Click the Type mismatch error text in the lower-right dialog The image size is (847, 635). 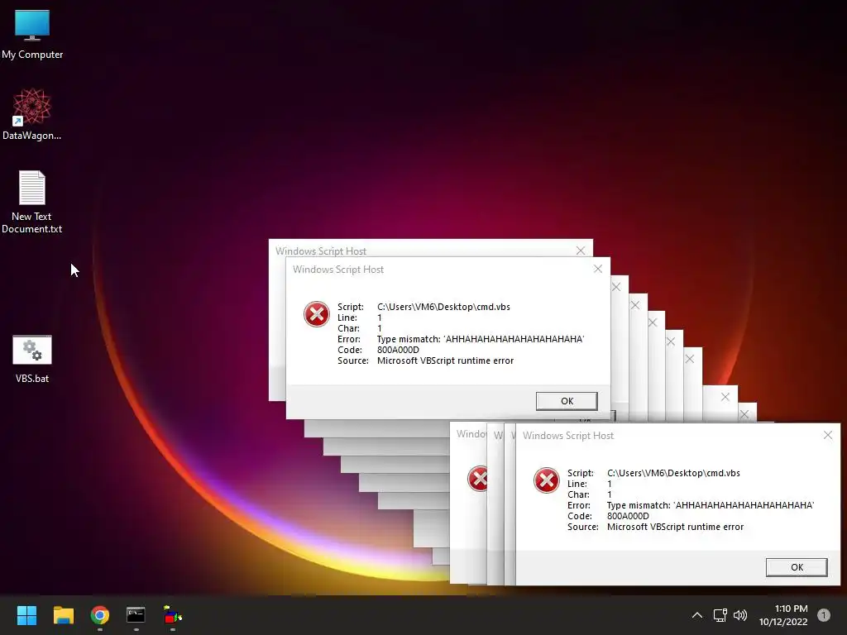tap(711, 505)
